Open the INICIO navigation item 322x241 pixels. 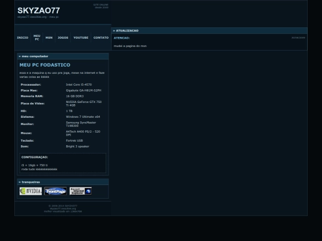23,37
